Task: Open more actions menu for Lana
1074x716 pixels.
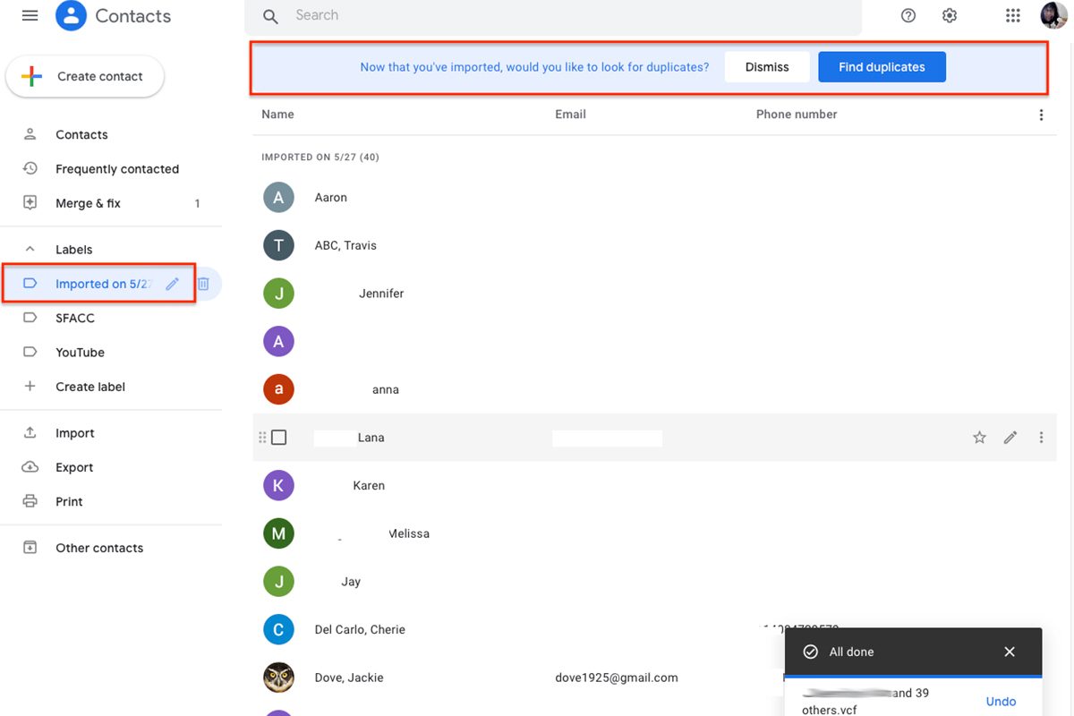Action: coord(1041,438)
